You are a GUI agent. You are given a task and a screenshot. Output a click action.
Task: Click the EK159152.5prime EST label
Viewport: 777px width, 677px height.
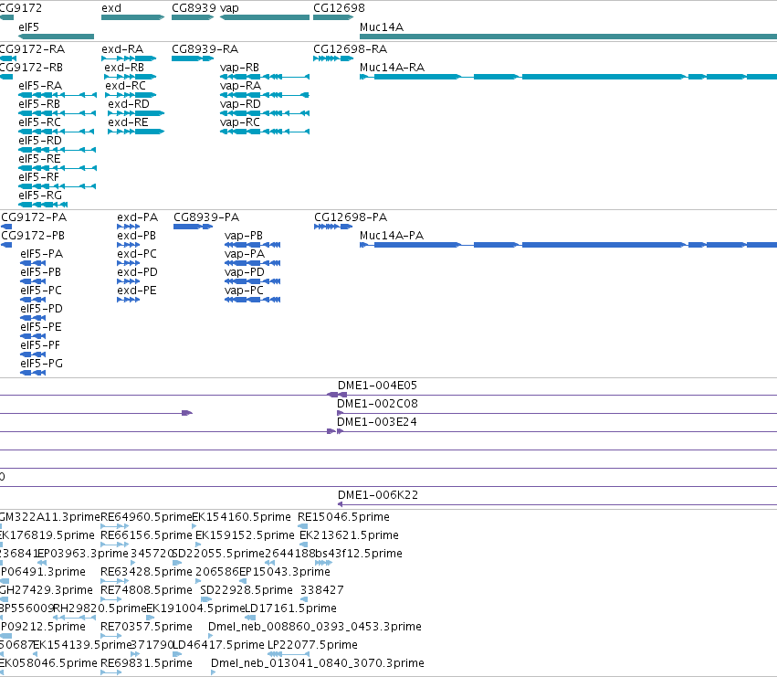point(245,535)
